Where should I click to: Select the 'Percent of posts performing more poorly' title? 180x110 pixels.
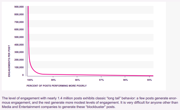click(x=56, y=86)
